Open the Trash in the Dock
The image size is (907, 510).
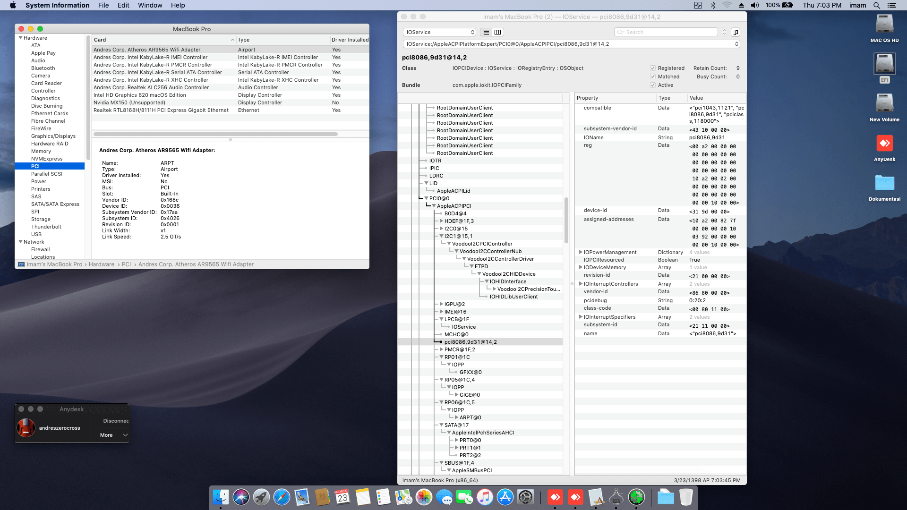[686, 497]
